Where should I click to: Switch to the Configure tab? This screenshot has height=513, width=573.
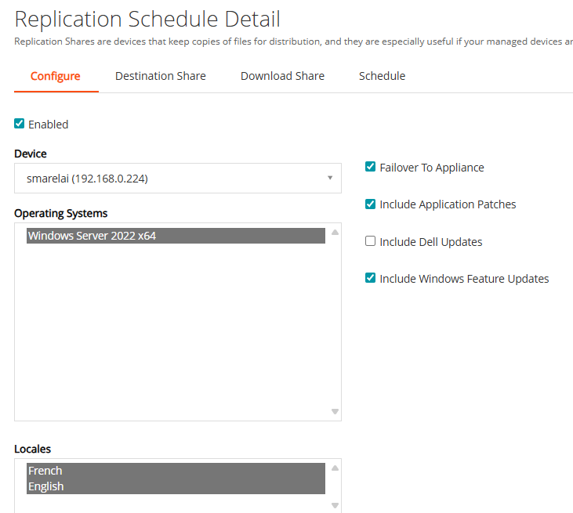[x=56, y=76]
